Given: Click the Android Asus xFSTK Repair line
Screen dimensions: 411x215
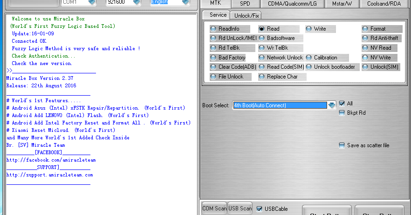Looking at the screenshot, I should coord(96,108).
